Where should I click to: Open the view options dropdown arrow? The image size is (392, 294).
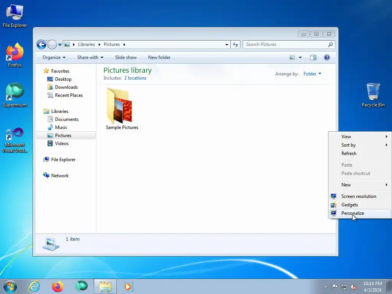[x=300, y=57]
